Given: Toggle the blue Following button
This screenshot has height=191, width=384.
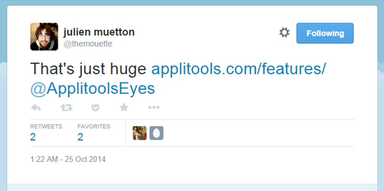Looking at the screenshot, I should pos(325,33).
